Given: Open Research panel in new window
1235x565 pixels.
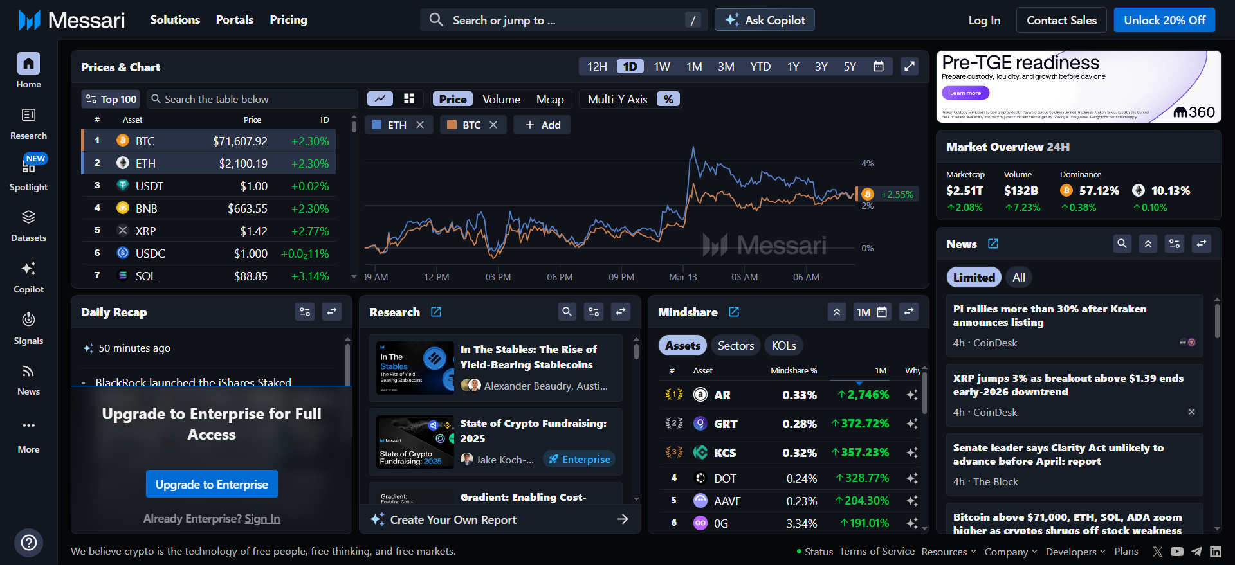Looking at the screenshot, I should (436, 312).
